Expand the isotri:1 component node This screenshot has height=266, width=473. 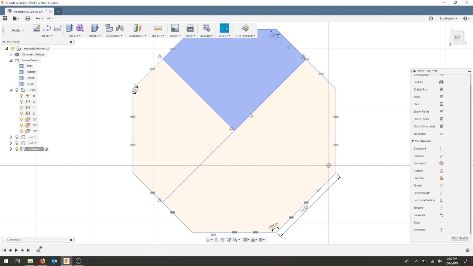11,143
